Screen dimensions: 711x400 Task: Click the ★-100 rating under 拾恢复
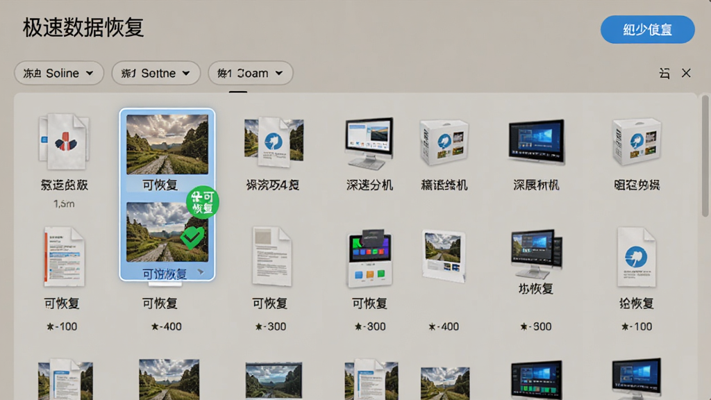point(637,326)
